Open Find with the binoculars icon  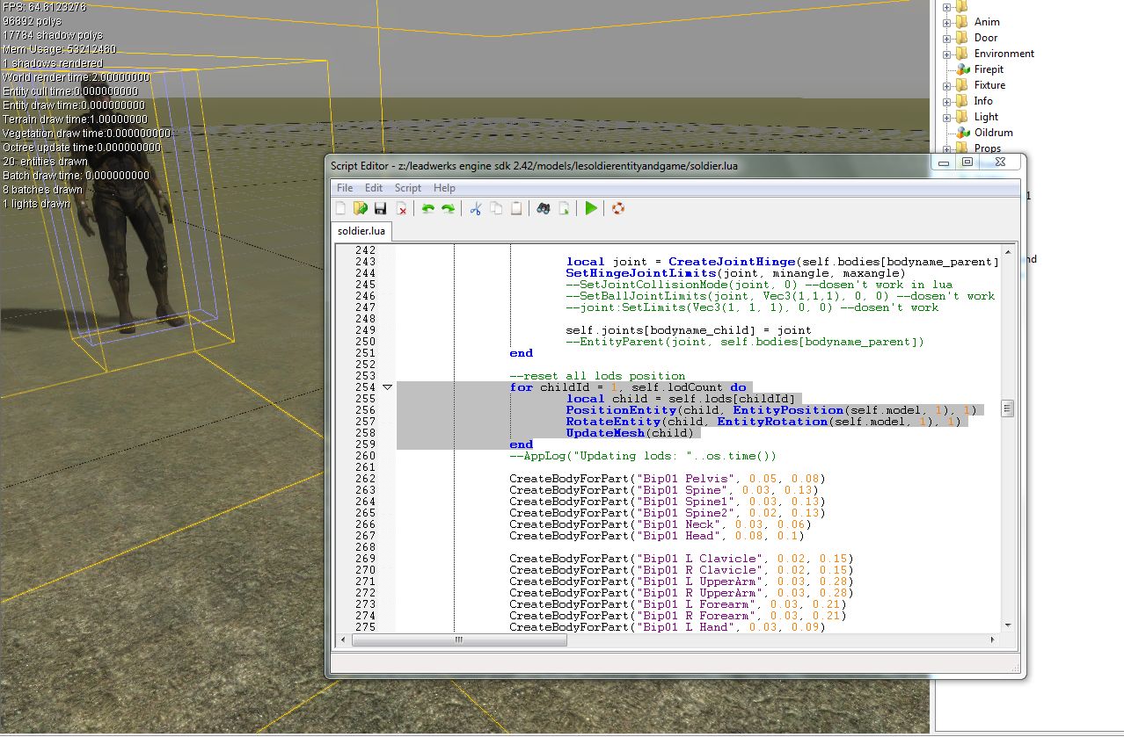pyautogui.click(x=544, y=208)
